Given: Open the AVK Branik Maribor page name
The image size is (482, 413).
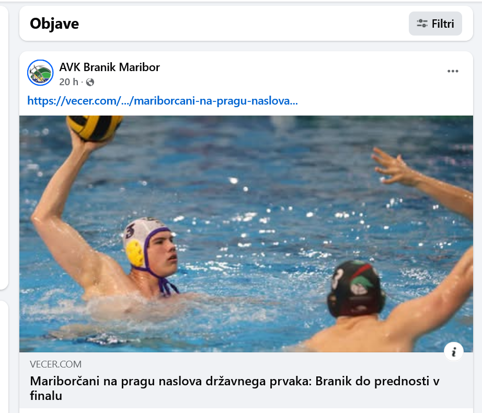Looking at the screenshot, I should tap(109, 67).
